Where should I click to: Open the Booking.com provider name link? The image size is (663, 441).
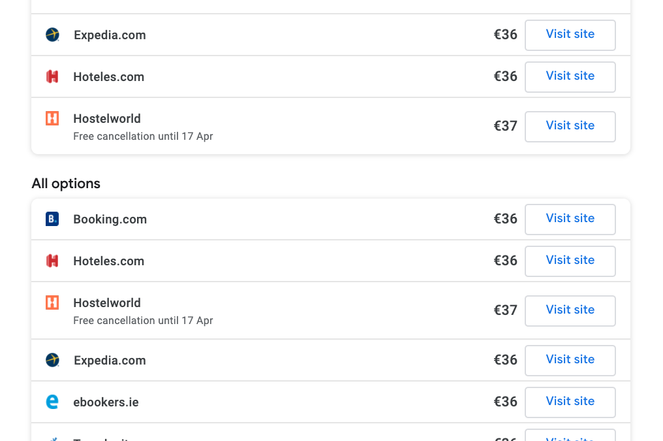(x=110, y=220)
